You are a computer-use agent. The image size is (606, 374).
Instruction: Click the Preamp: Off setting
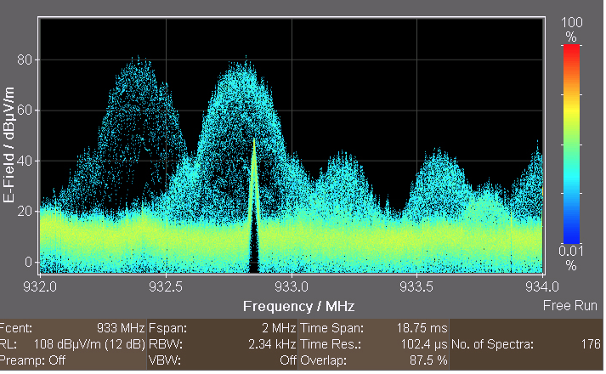[32, 361]
